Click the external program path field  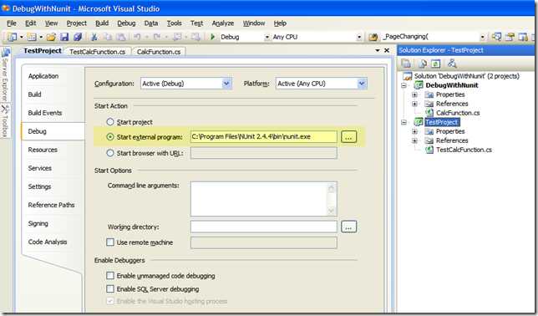point(263,137)
